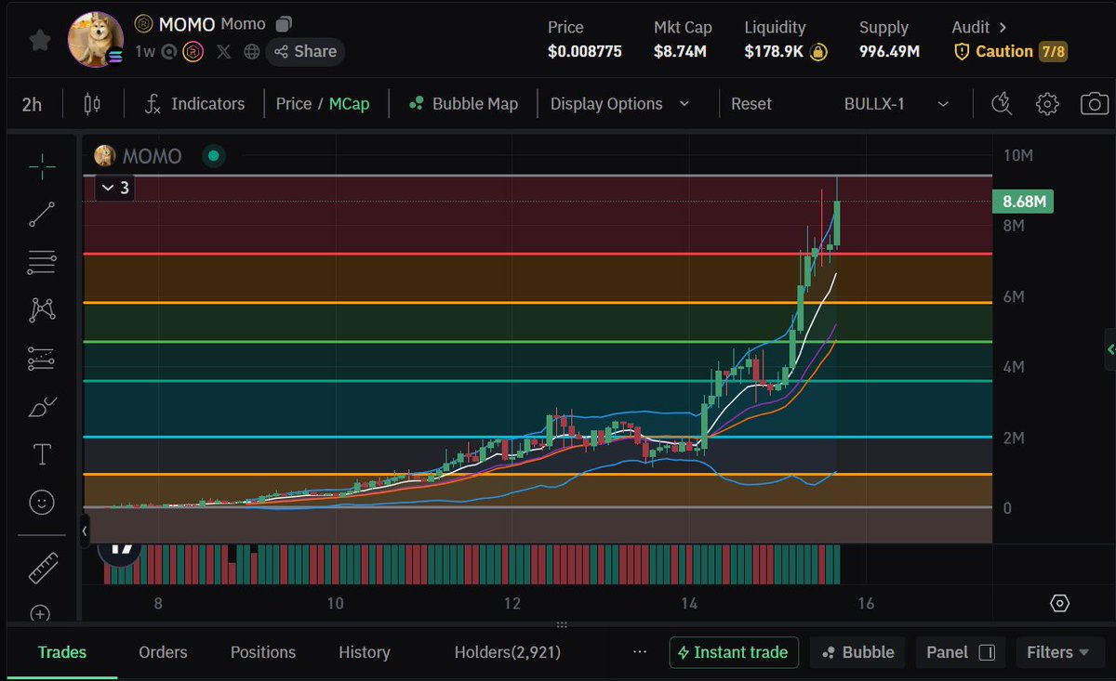1116x681 pixels.
Task: Select the text annotation tool
Action: 42,454
